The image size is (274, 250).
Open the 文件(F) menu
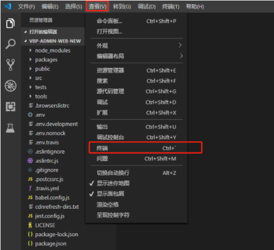coord(26,7)
